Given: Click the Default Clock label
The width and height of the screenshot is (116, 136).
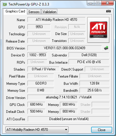Looking at the screenshot, I should click(x=15, y=112).
